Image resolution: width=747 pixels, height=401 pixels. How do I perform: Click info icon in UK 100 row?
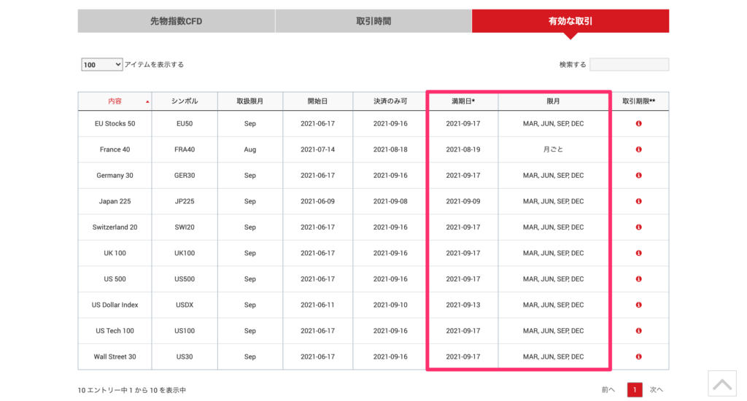click(x=638, y=253)
